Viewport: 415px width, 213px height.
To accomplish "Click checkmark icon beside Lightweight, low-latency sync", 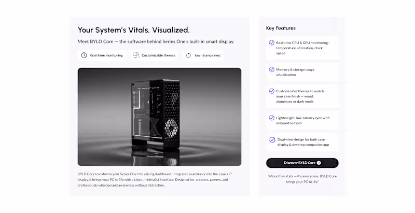I will (x=271, y=118).
